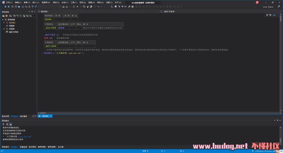Toggle the list view icon in 调试输出 toolbar
This screenshot has width=283, height=153.
(7, 124)
